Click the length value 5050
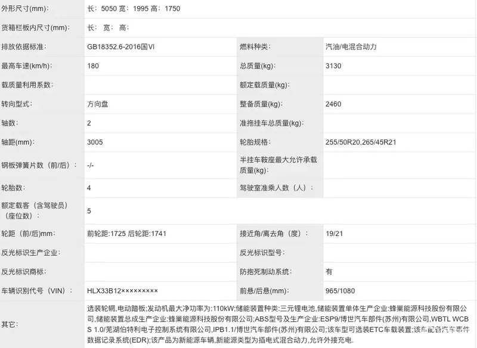The width and height of the screenshot is (477, 348). coord(108,9)
